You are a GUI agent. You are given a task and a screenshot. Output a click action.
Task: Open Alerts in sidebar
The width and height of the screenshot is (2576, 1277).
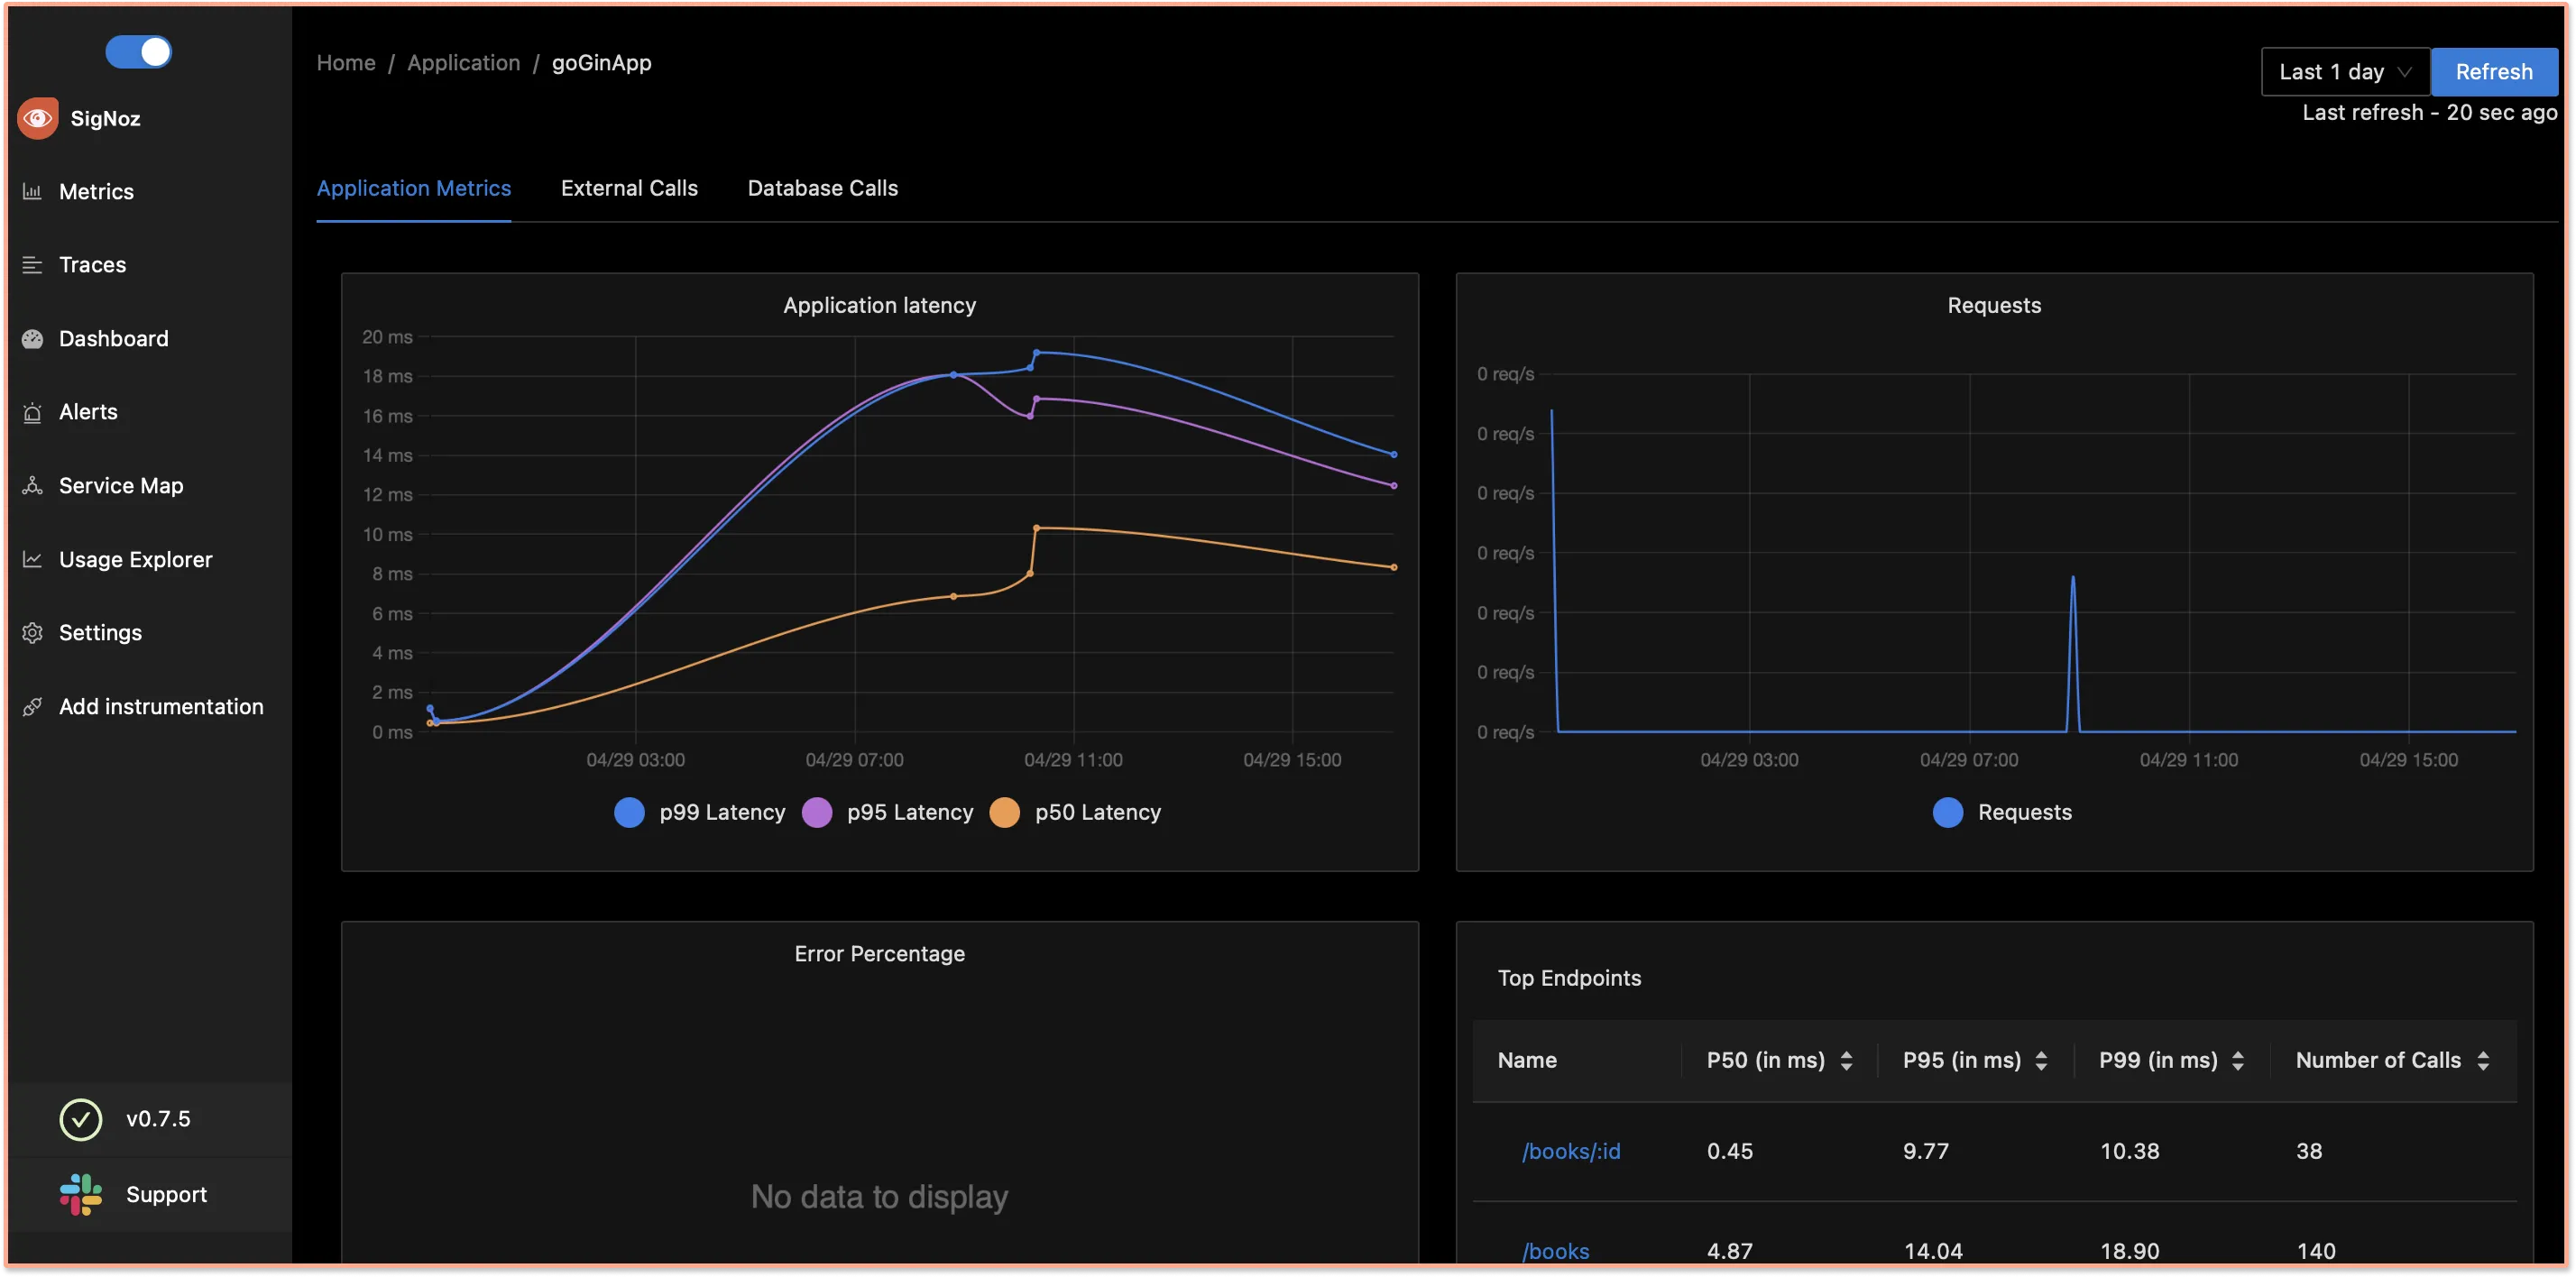pos(88,412)
